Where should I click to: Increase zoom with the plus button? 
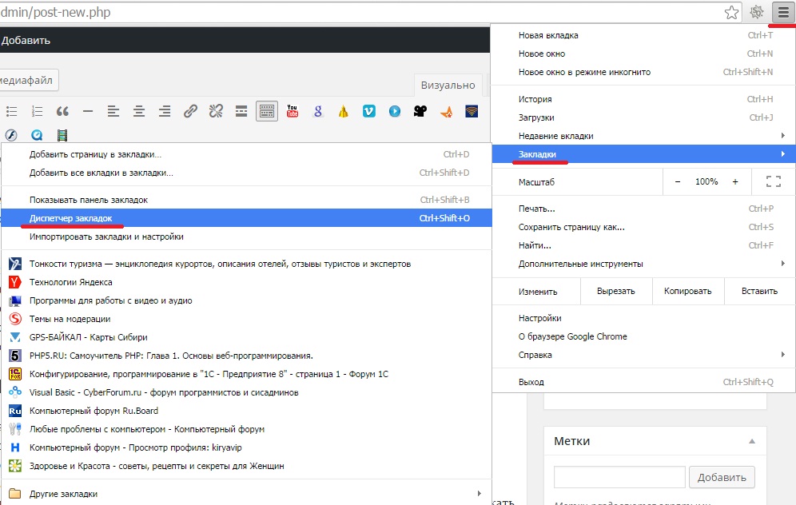tap(735, 182)
